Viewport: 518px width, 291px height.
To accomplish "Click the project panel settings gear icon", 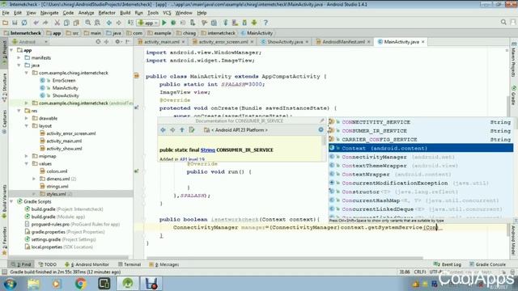I will point(117,42).
